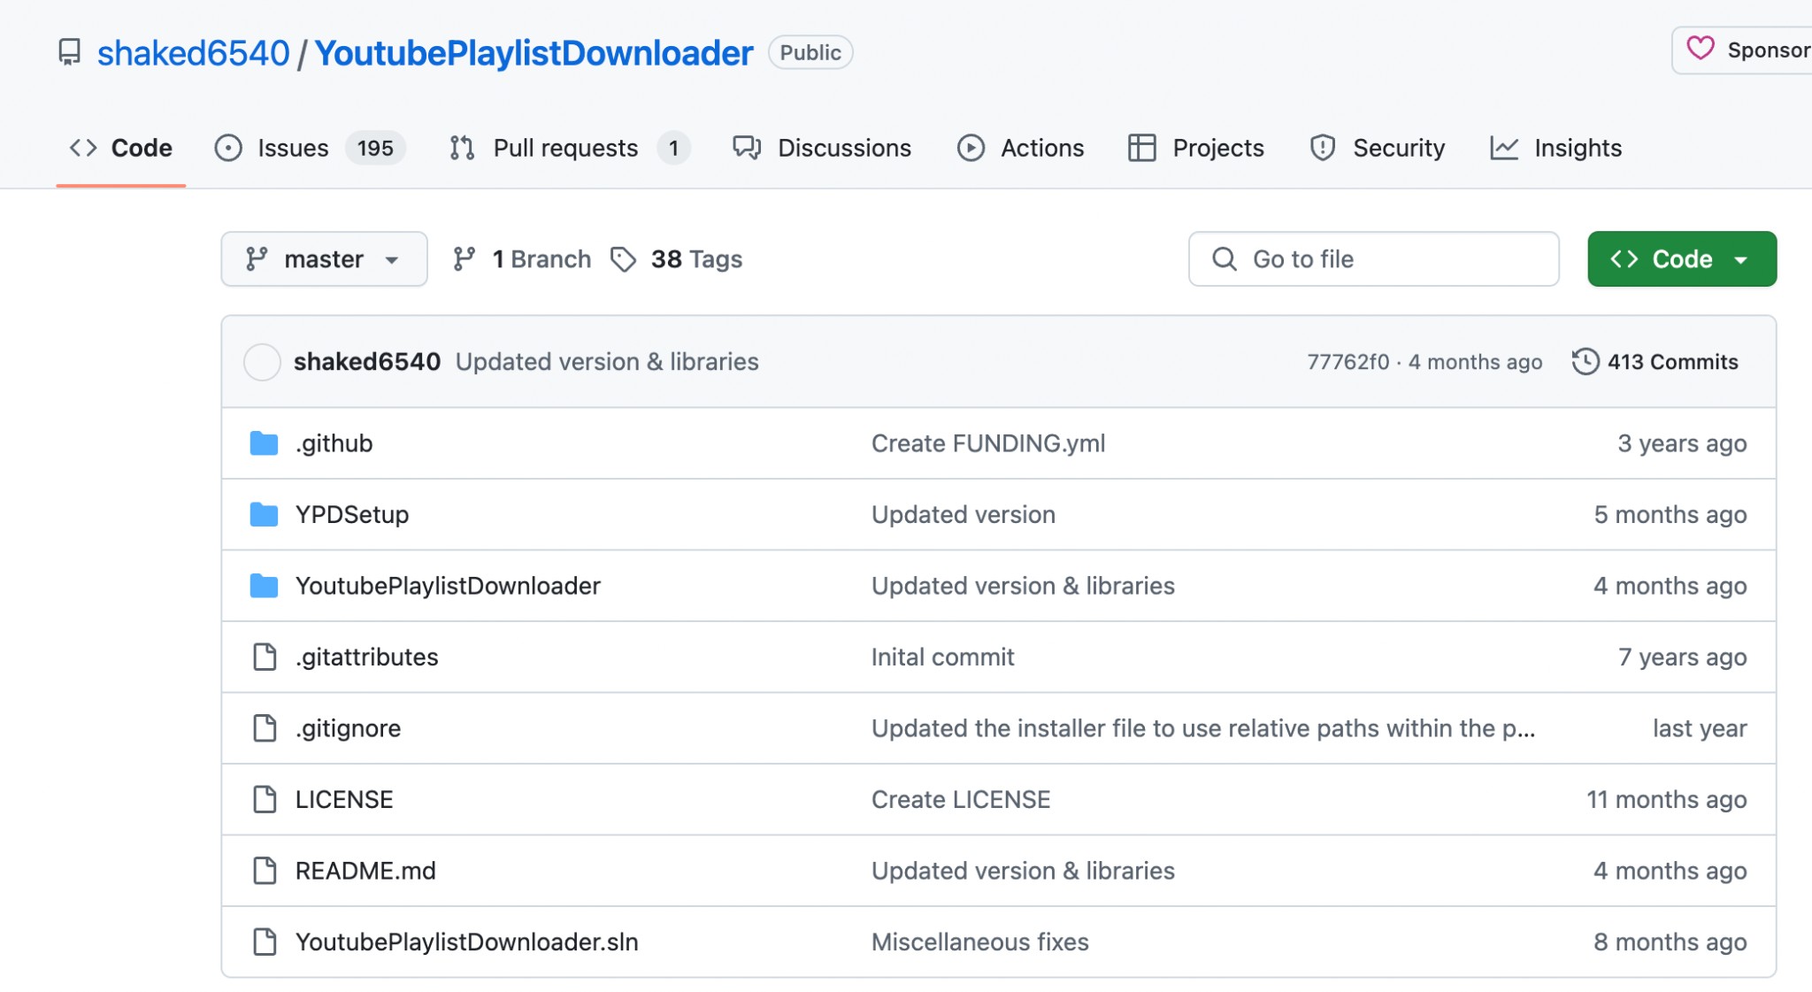
Task: Open the README.md file
Action: pyautogui.click(x=365, y=871)
